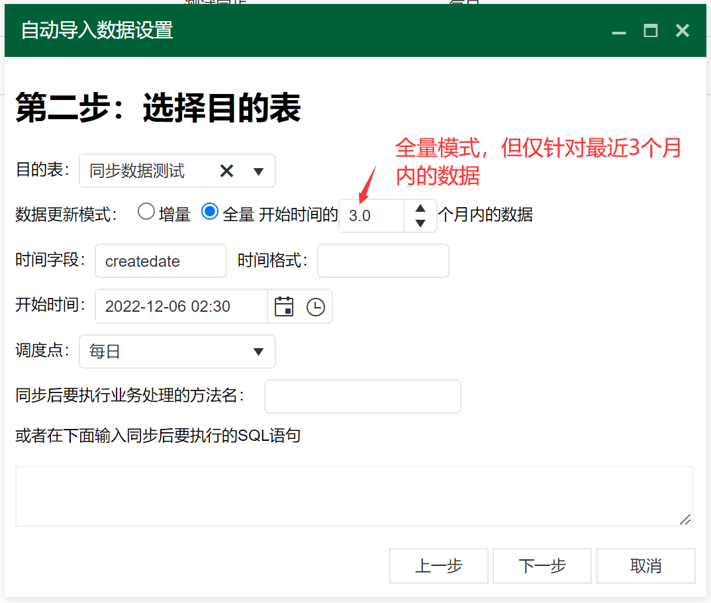Open the calendar date picker icon
Viewport: 711px width, 603px height.
[x=284, y=306]
